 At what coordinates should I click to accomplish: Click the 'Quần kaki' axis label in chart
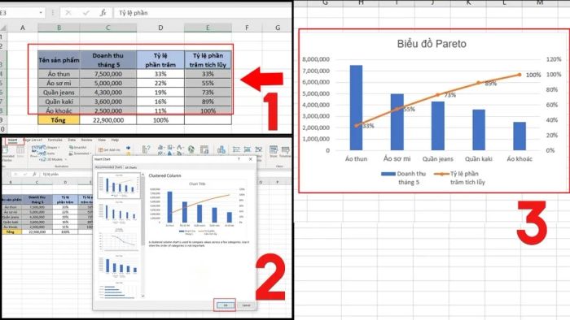coord(479,158)
